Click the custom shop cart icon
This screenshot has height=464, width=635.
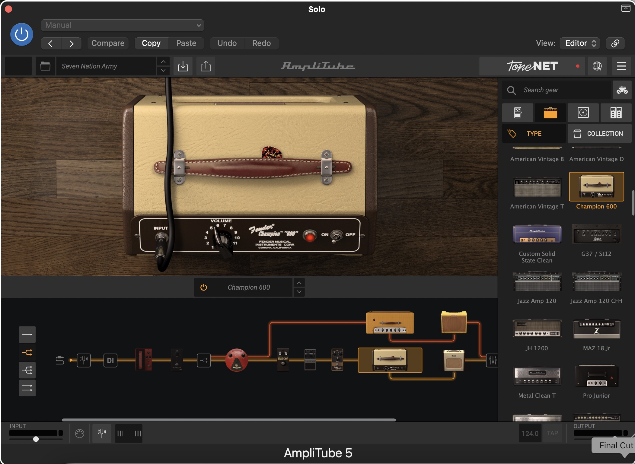[622, 90]
